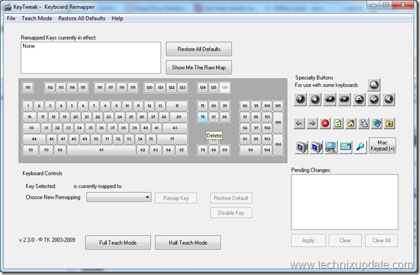Select keyboard key number 15
The width and height of the screenshot is (420, 275).
click(177, 106)
